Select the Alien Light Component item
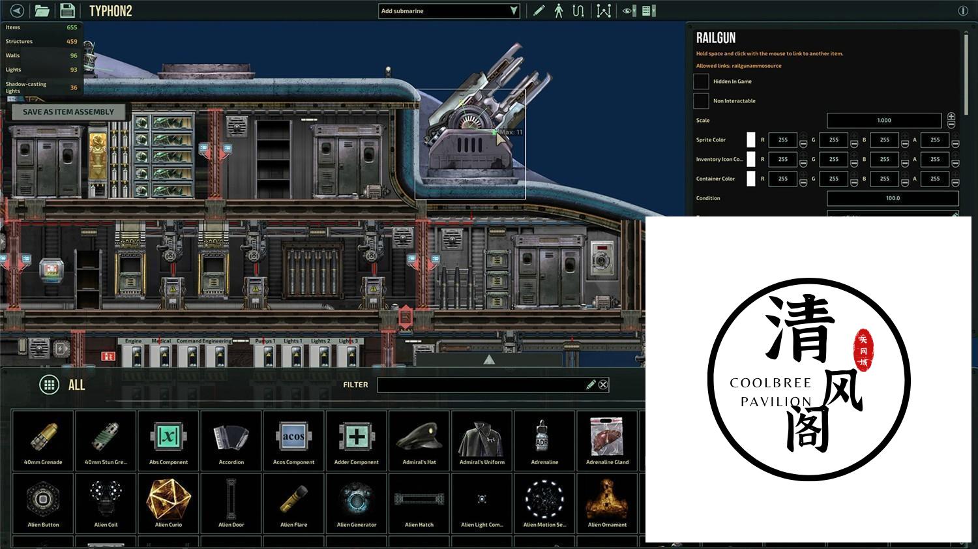The height and width of the screenshot is (549, 978). tap(482, 503)
